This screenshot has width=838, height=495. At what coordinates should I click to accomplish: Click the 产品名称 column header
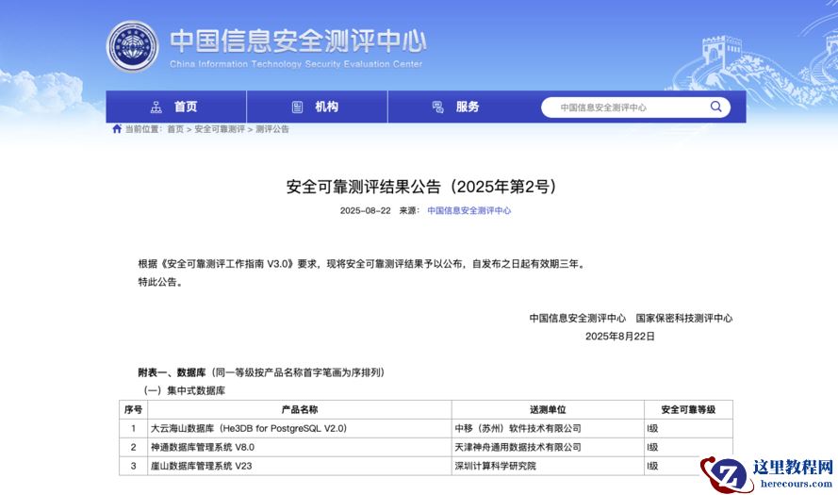300,409
